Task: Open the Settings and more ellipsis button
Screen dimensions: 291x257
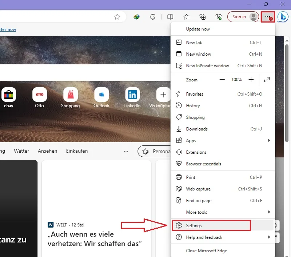Action: tap(268, 17)
